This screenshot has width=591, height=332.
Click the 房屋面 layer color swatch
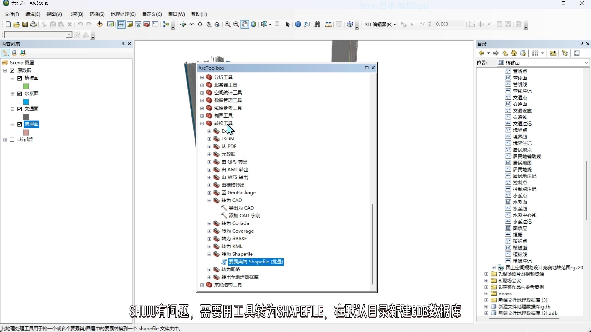(x=26, y=132)
